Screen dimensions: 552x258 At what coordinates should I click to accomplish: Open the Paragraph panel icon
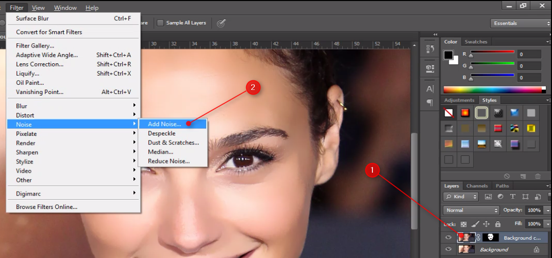430,103
